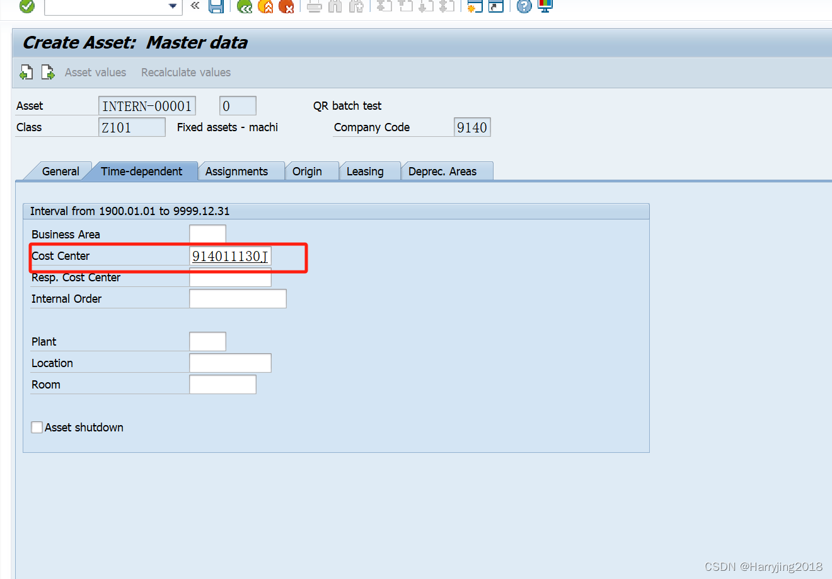
Task: Click the Create New Session icon
Action: (475, 6)
